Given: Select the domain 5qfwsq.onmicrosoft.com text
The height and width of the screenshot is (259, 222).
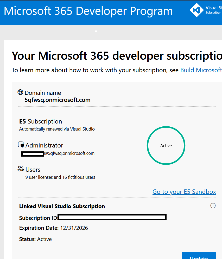Looking at the screenshot, I should (58, 100).
